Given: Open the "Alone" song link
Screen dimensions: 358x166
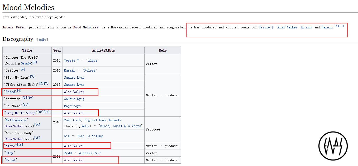Looking at the screenshot, I should pyautogui.click(x=11, y=146).
